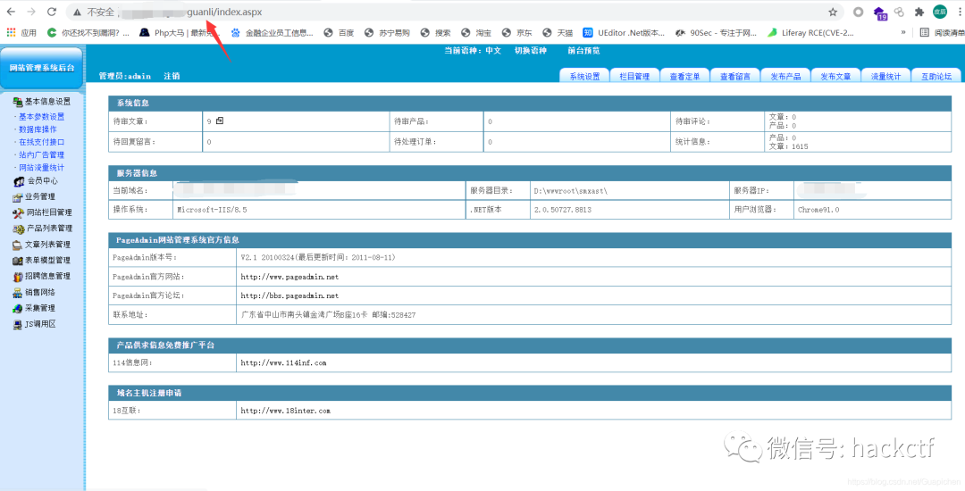Reload the page with the refresh icon
Viewport: 965px width, 491px height.
click(x=52, y=12)
